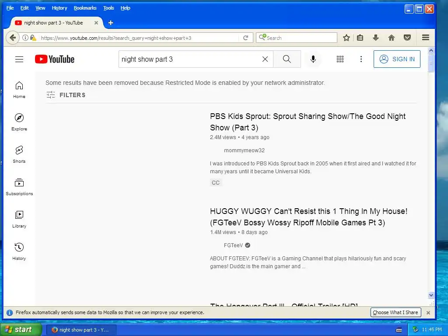Open Subscriptions in the sidebar
The image size is (448, 336).
tap(19, 187)
